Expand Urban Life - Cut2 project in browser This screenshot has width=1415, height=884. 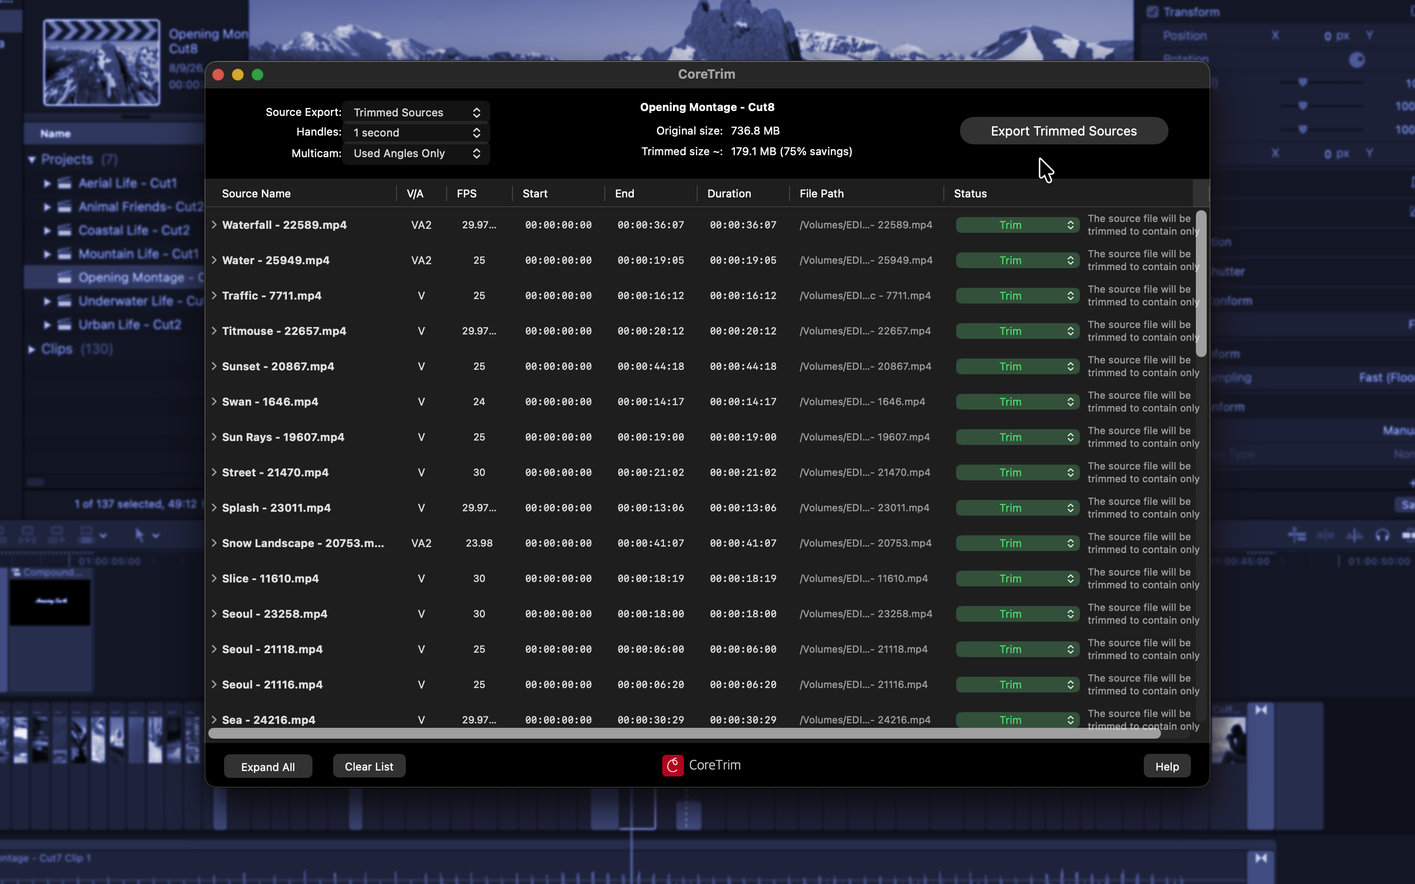coord(47,325)
